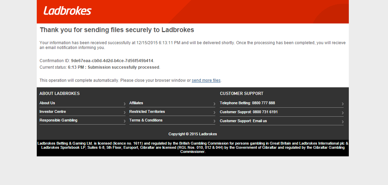Click the confirmation ID 9de67eaa-cb0d-4d2d-b4ce-7d56f549b414

tap(112, 61)
